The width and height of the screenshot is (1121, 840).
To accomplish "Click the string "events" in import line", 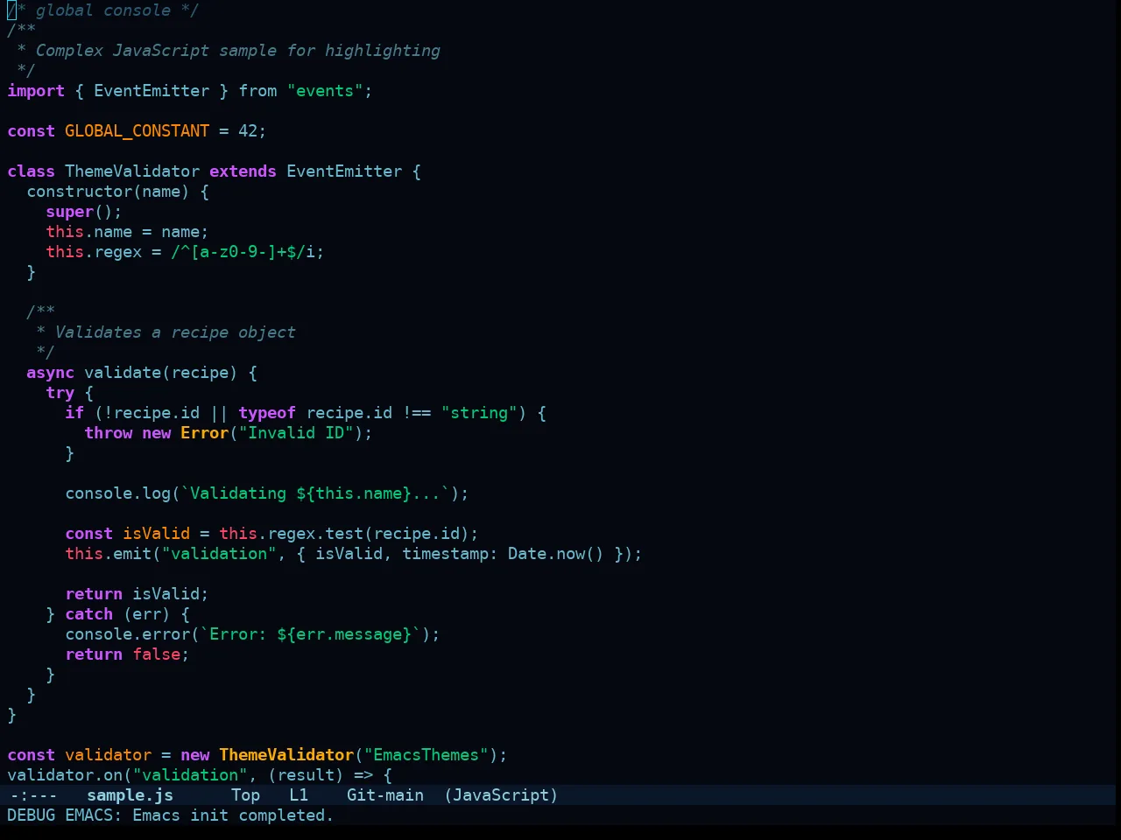I will tap(325, 91).
